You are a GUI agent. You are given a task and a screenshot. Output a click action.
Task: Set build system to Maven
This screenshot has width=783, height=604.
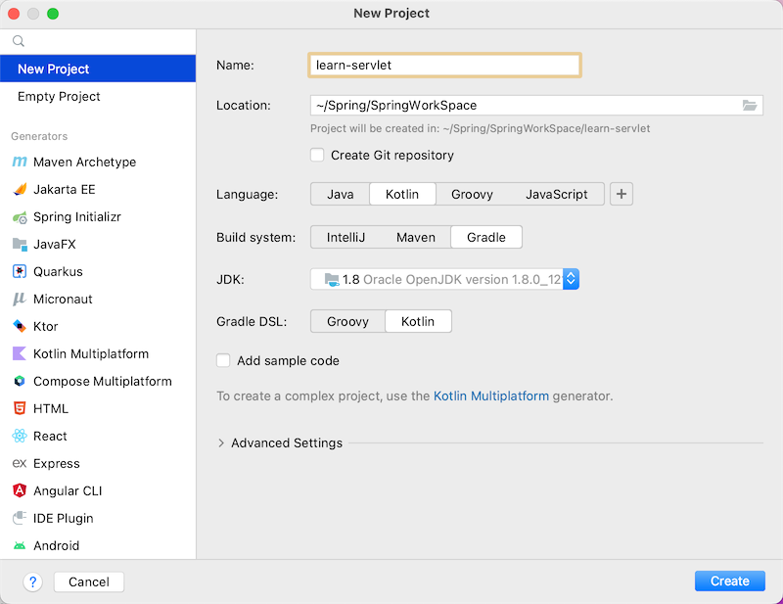tap(415, 237)
